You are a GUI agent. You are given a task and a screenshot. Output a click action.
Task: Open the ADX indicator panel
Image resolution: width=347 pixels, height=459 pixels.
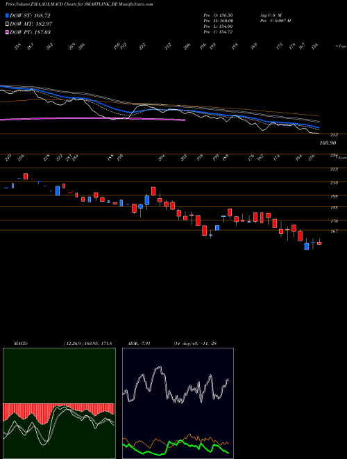coord(178,403)
